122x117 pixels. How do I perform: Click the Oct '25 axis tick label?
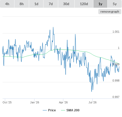tap(7, 102)
